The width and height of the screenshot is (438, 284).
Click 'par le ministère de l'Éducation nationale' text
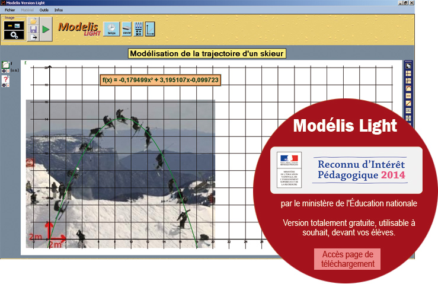[349, 203]
